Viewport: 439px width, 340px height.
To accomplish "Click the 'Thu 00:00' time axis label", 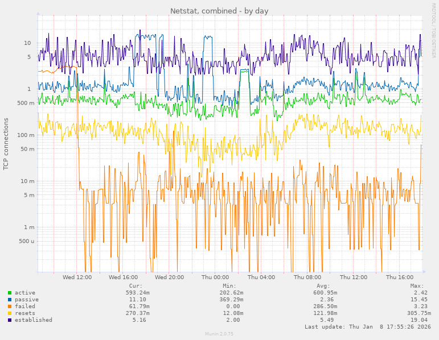I will coord(215,277).
